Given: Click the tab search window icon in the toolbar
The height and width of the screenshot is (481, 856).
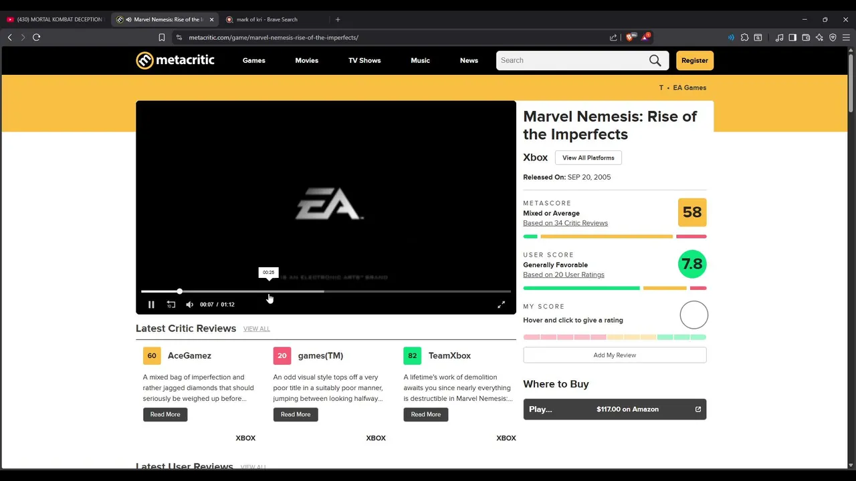Looking at the screenshot, I should pyautogui.click(x=758, y=37).
